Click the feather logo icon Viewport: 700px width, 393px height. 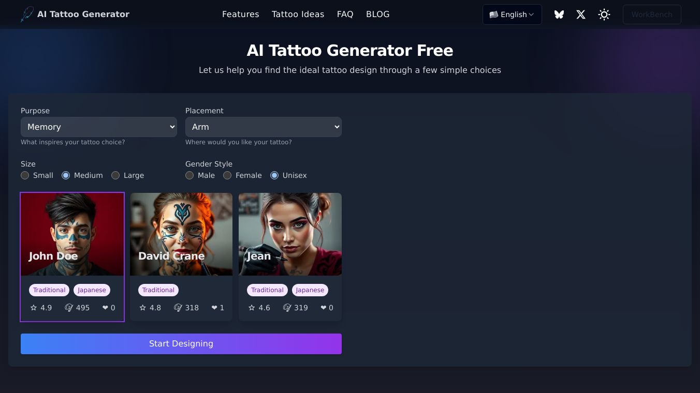(x=27, y=14)
